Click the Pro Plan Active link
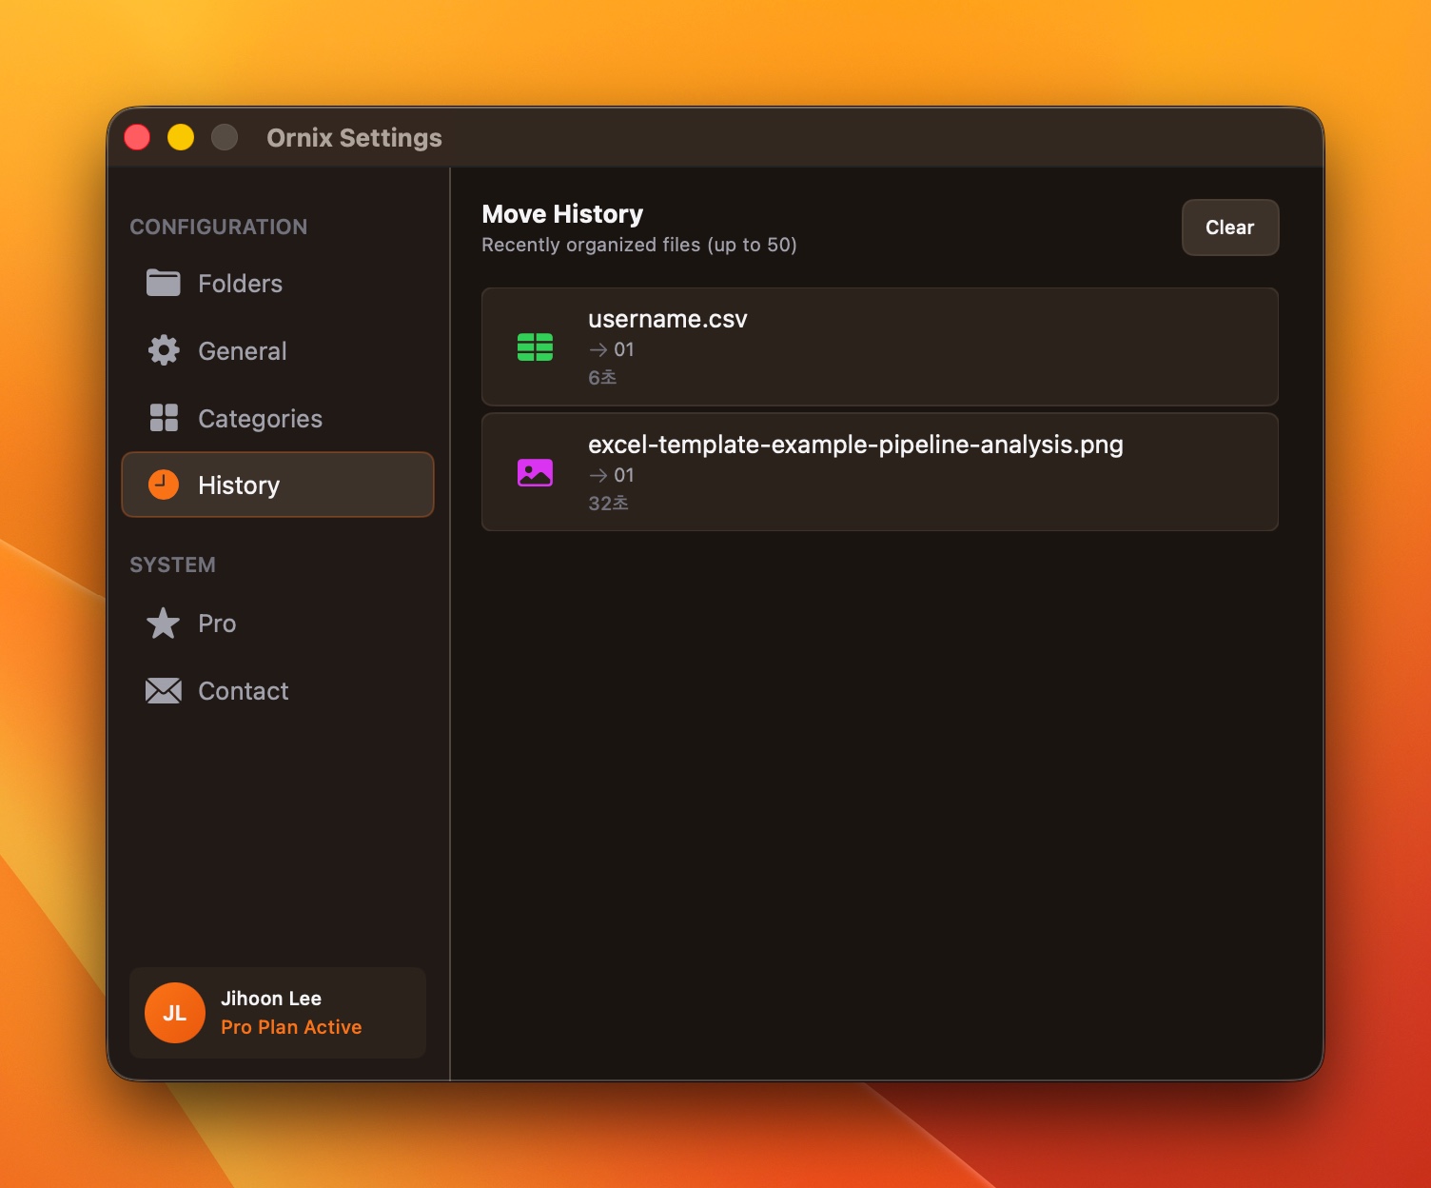The width and height of the screenshot is (1431, 1188). [x=291, y=1027]
